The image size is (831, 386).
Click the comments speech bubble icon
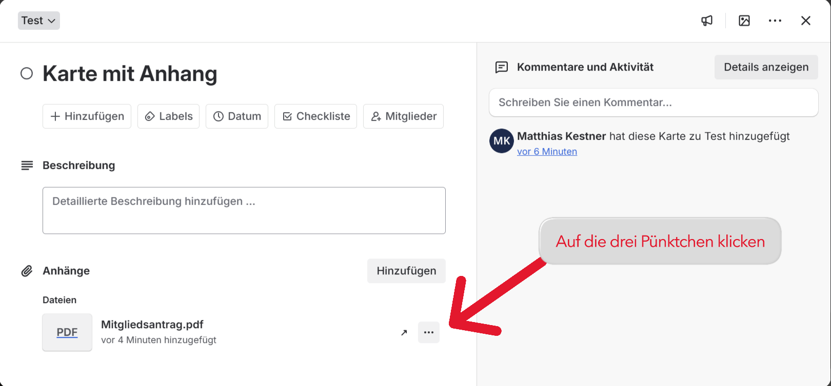tap(501, 67)
